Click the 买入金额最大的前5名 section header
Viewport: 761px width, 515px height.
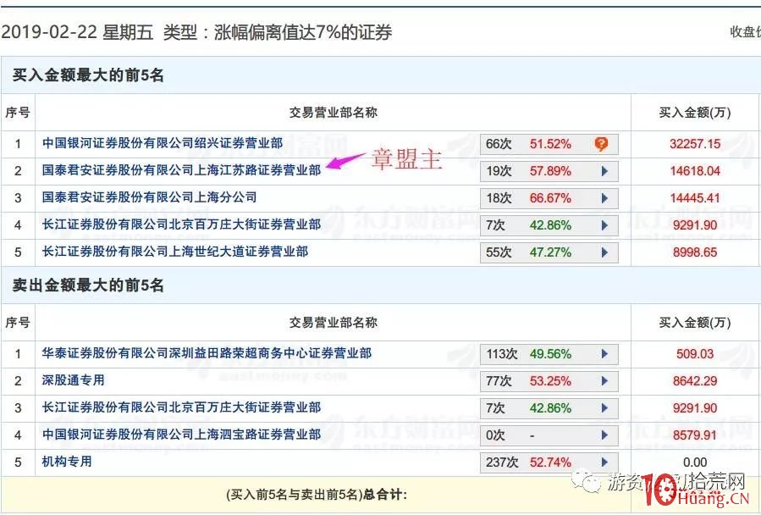[88, 75]
